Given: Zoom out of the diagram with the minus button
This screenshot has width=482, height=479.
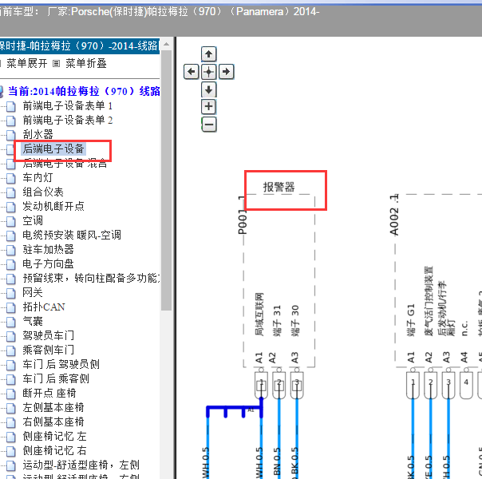Looking at the screenshot, I should pyautogui.click(x=209, y=125).
